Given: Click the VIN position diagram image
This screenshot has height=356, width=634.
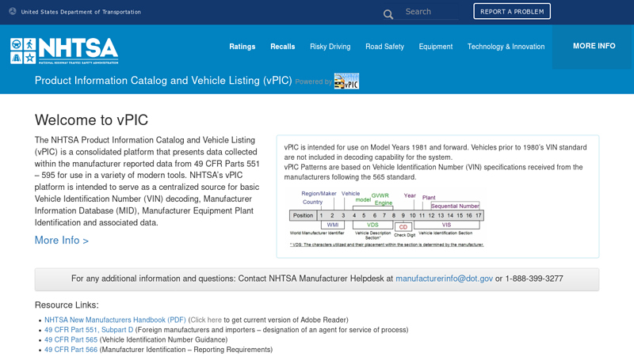Looking at the screenshot, I should 386,218.
